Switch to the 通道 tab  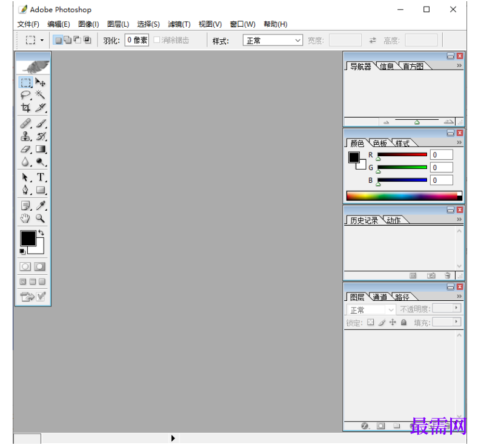coord(380,297)
